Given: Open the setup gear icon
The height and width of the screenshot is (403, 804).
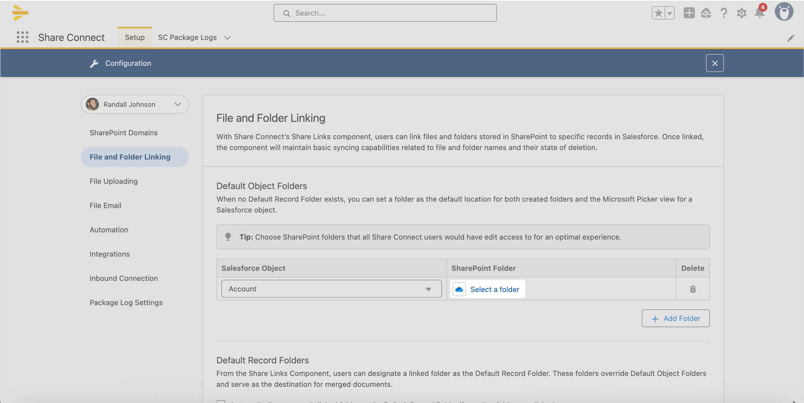Looking at the screenshot, I should click(741, 13).
